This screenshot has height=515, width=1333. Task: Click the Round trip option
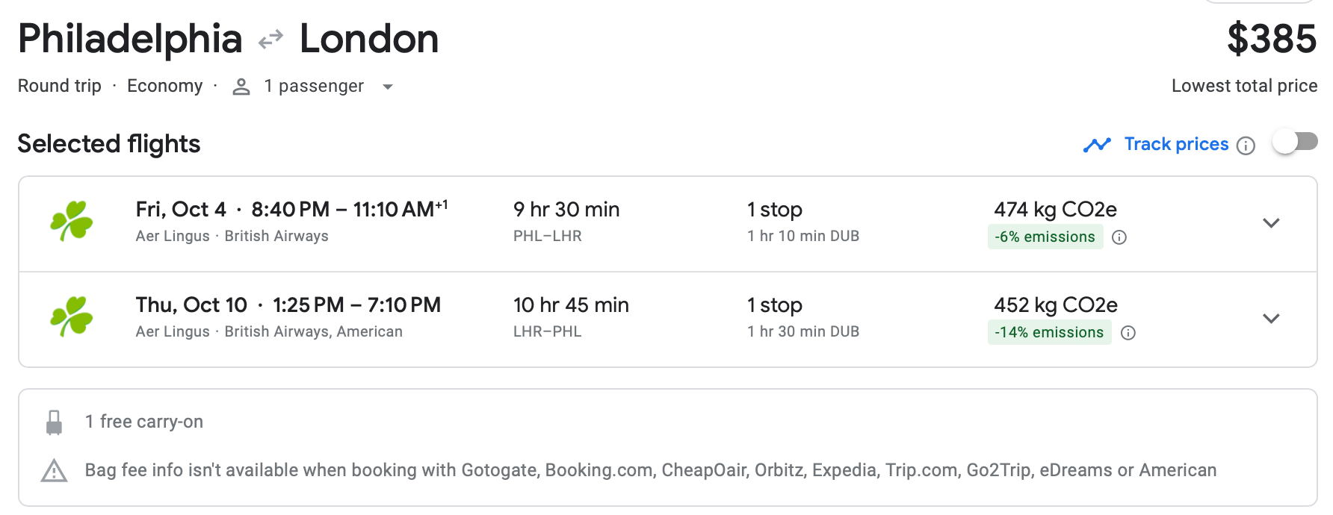[59, 86]
